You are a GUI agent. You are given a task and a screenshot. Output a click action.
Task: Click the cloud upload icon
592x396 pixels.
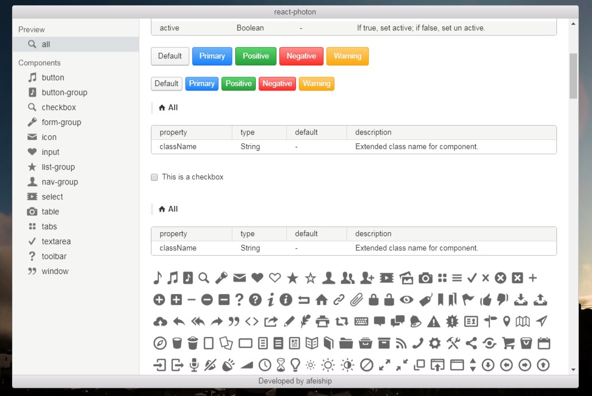pos(159,321)
